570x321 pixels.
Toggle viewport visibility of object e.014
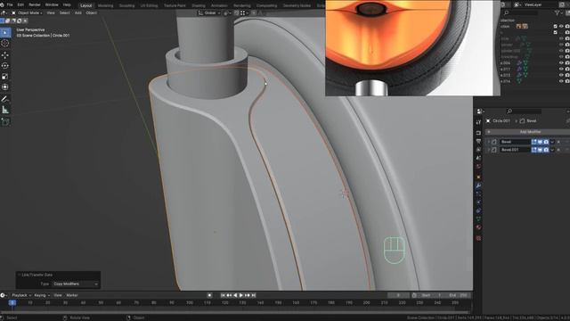tap(561, 81)
